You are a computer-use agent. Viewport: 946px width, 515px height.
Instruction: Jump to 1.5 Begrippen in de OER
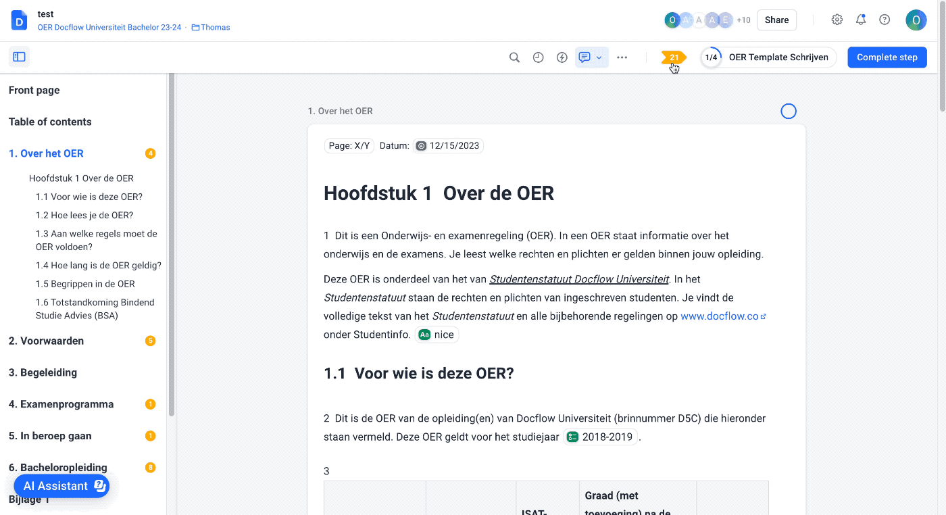(x=85, y=284)
